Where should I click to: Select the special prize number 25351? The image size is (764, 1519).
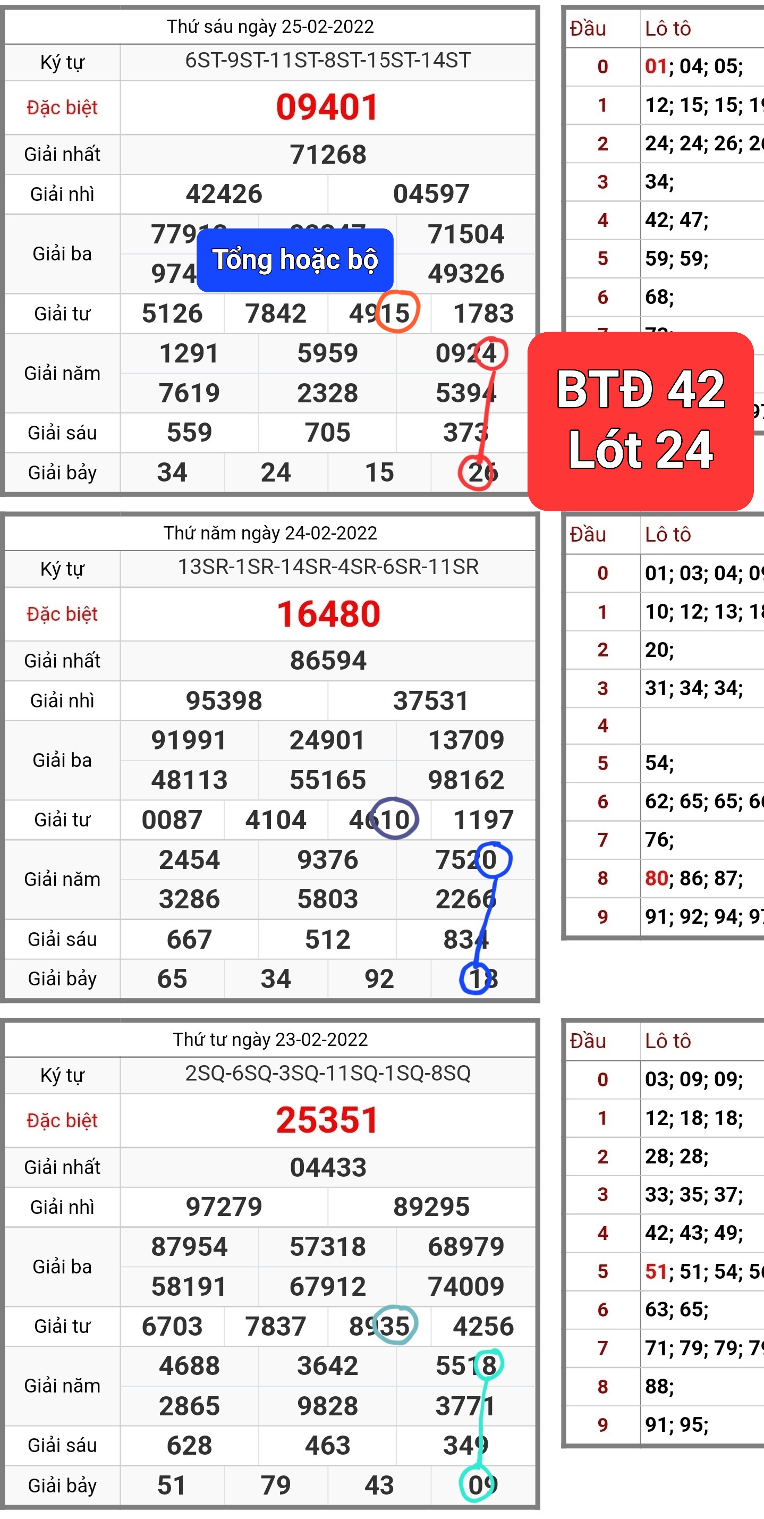(327, 1120)
